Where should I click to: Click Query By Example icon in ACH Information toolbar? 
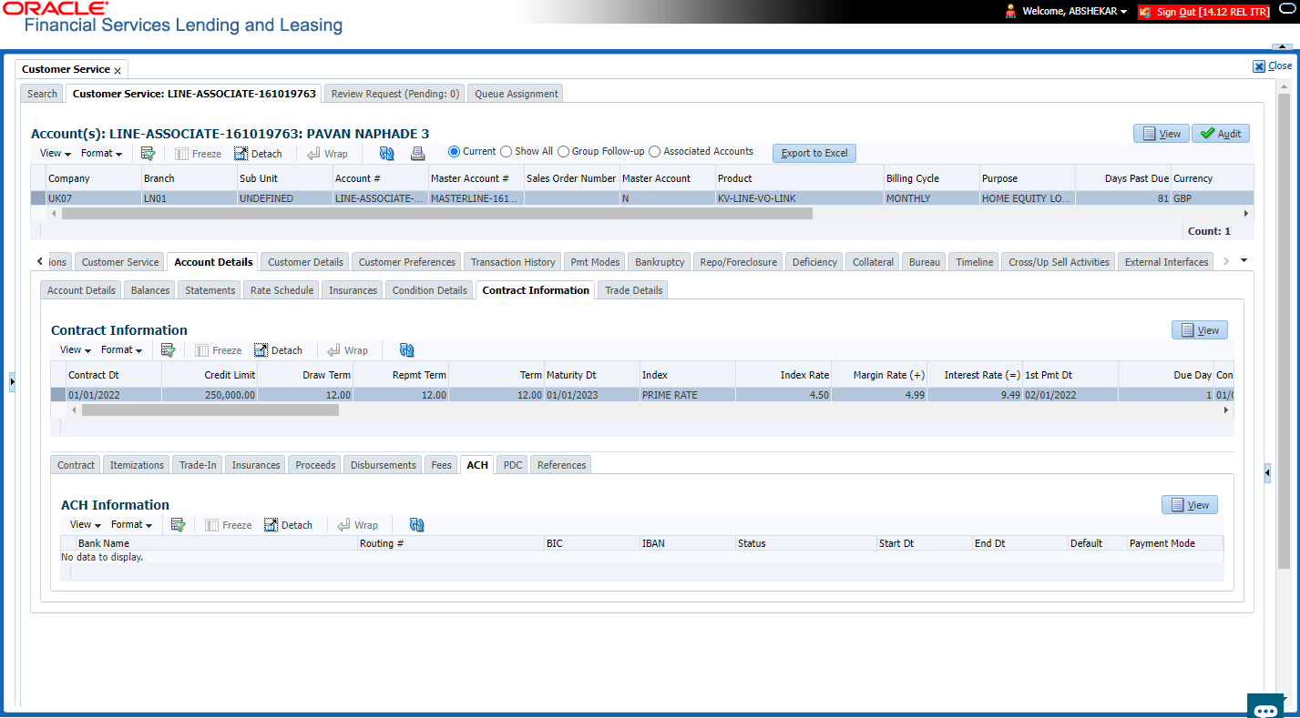point(179,525)
